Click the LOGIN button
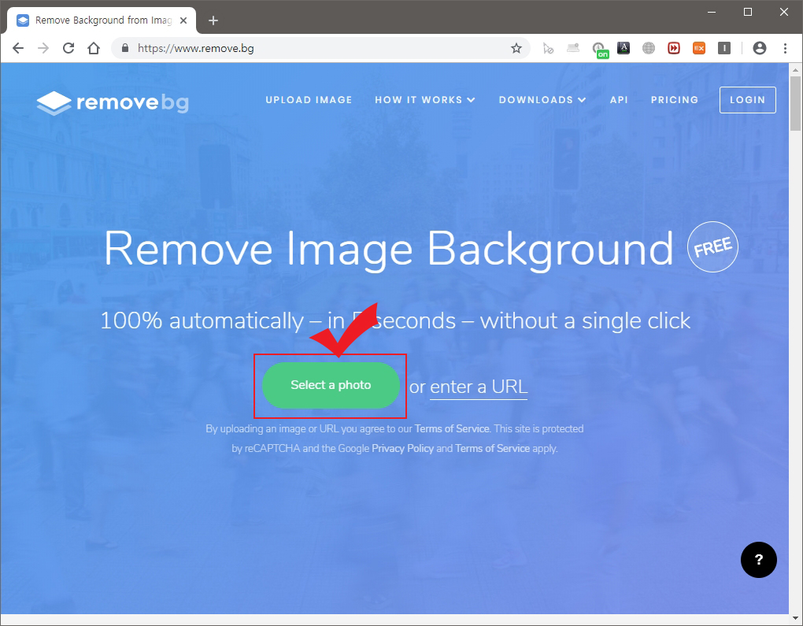Viewport: 803px width, 626px height. point(747,100)
